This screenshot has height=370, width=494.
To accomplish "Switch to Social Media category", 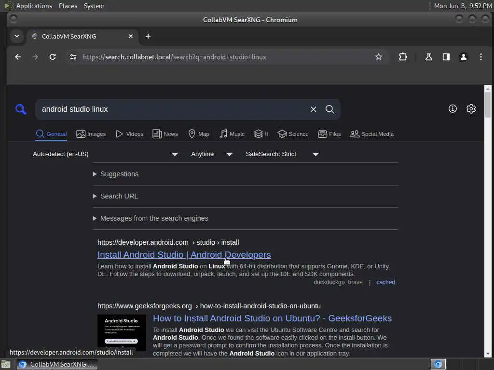I will coord(372,134).
